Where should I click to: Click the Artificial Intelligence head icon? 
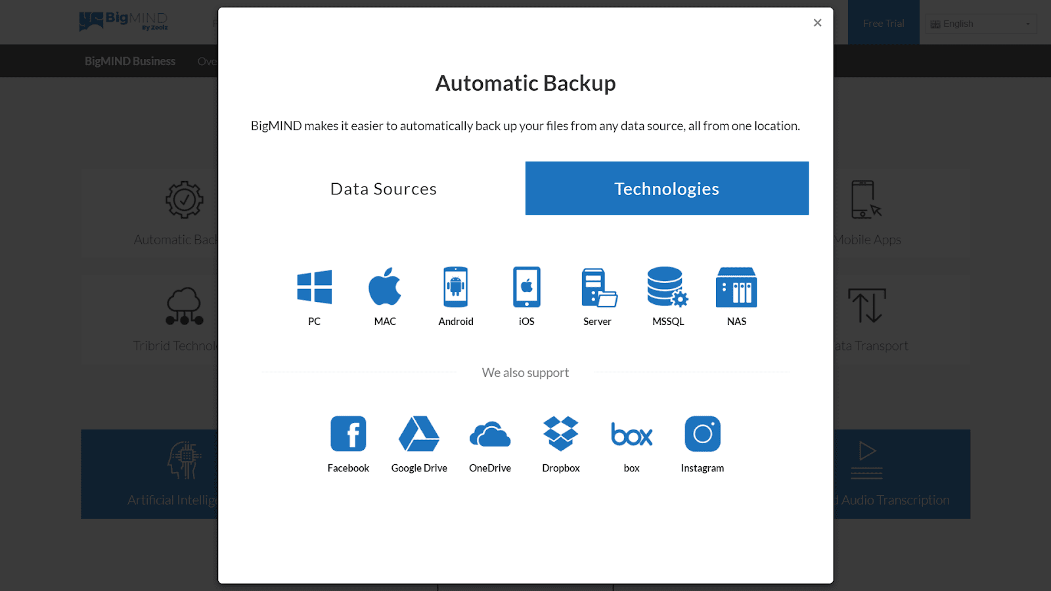pyautogui.click(x=184, y=460)
